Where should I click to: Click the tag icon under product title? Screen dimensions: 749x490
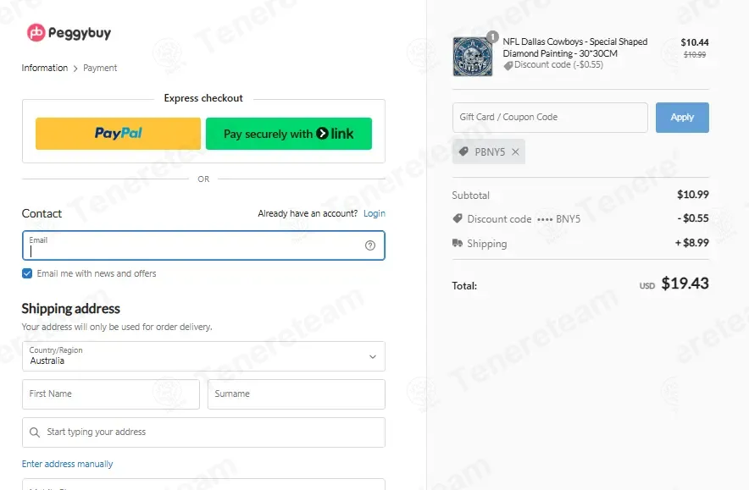tap(508, 65)
